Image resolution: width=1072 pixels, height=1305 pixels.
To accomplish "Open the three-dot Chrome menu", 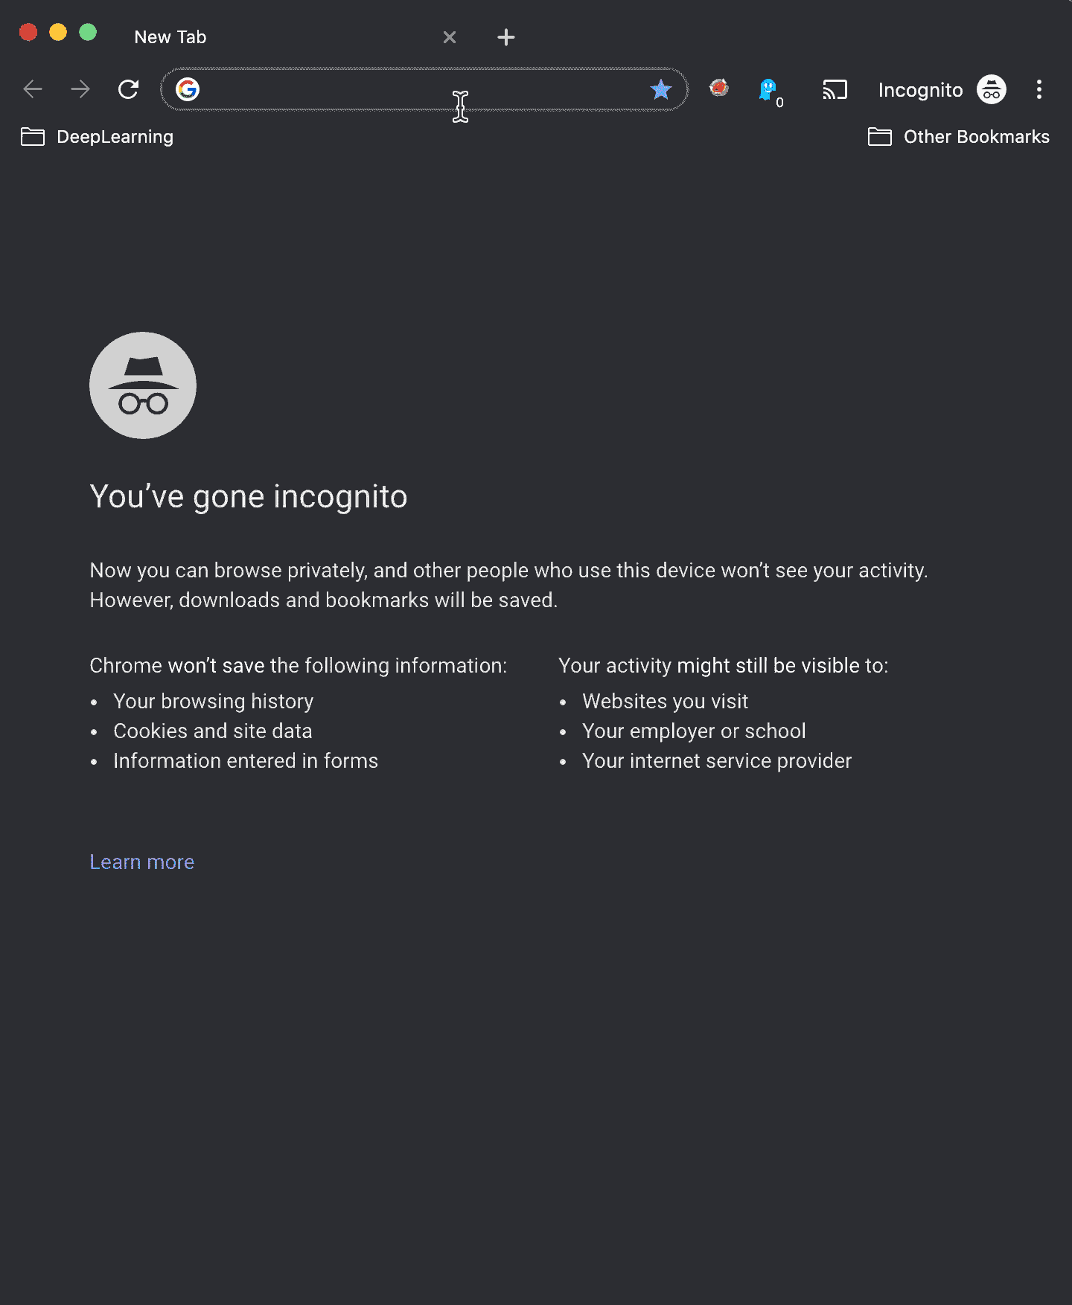I will tap(1039, 90).
